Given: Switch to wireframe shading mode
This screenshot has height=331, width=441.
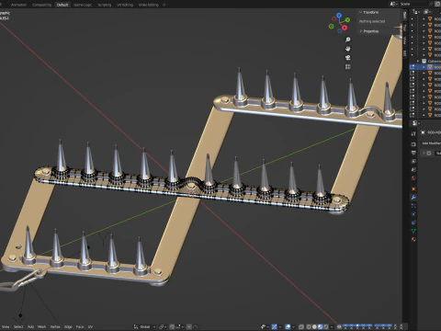Looking at the screenshot, I should (309, 326).
